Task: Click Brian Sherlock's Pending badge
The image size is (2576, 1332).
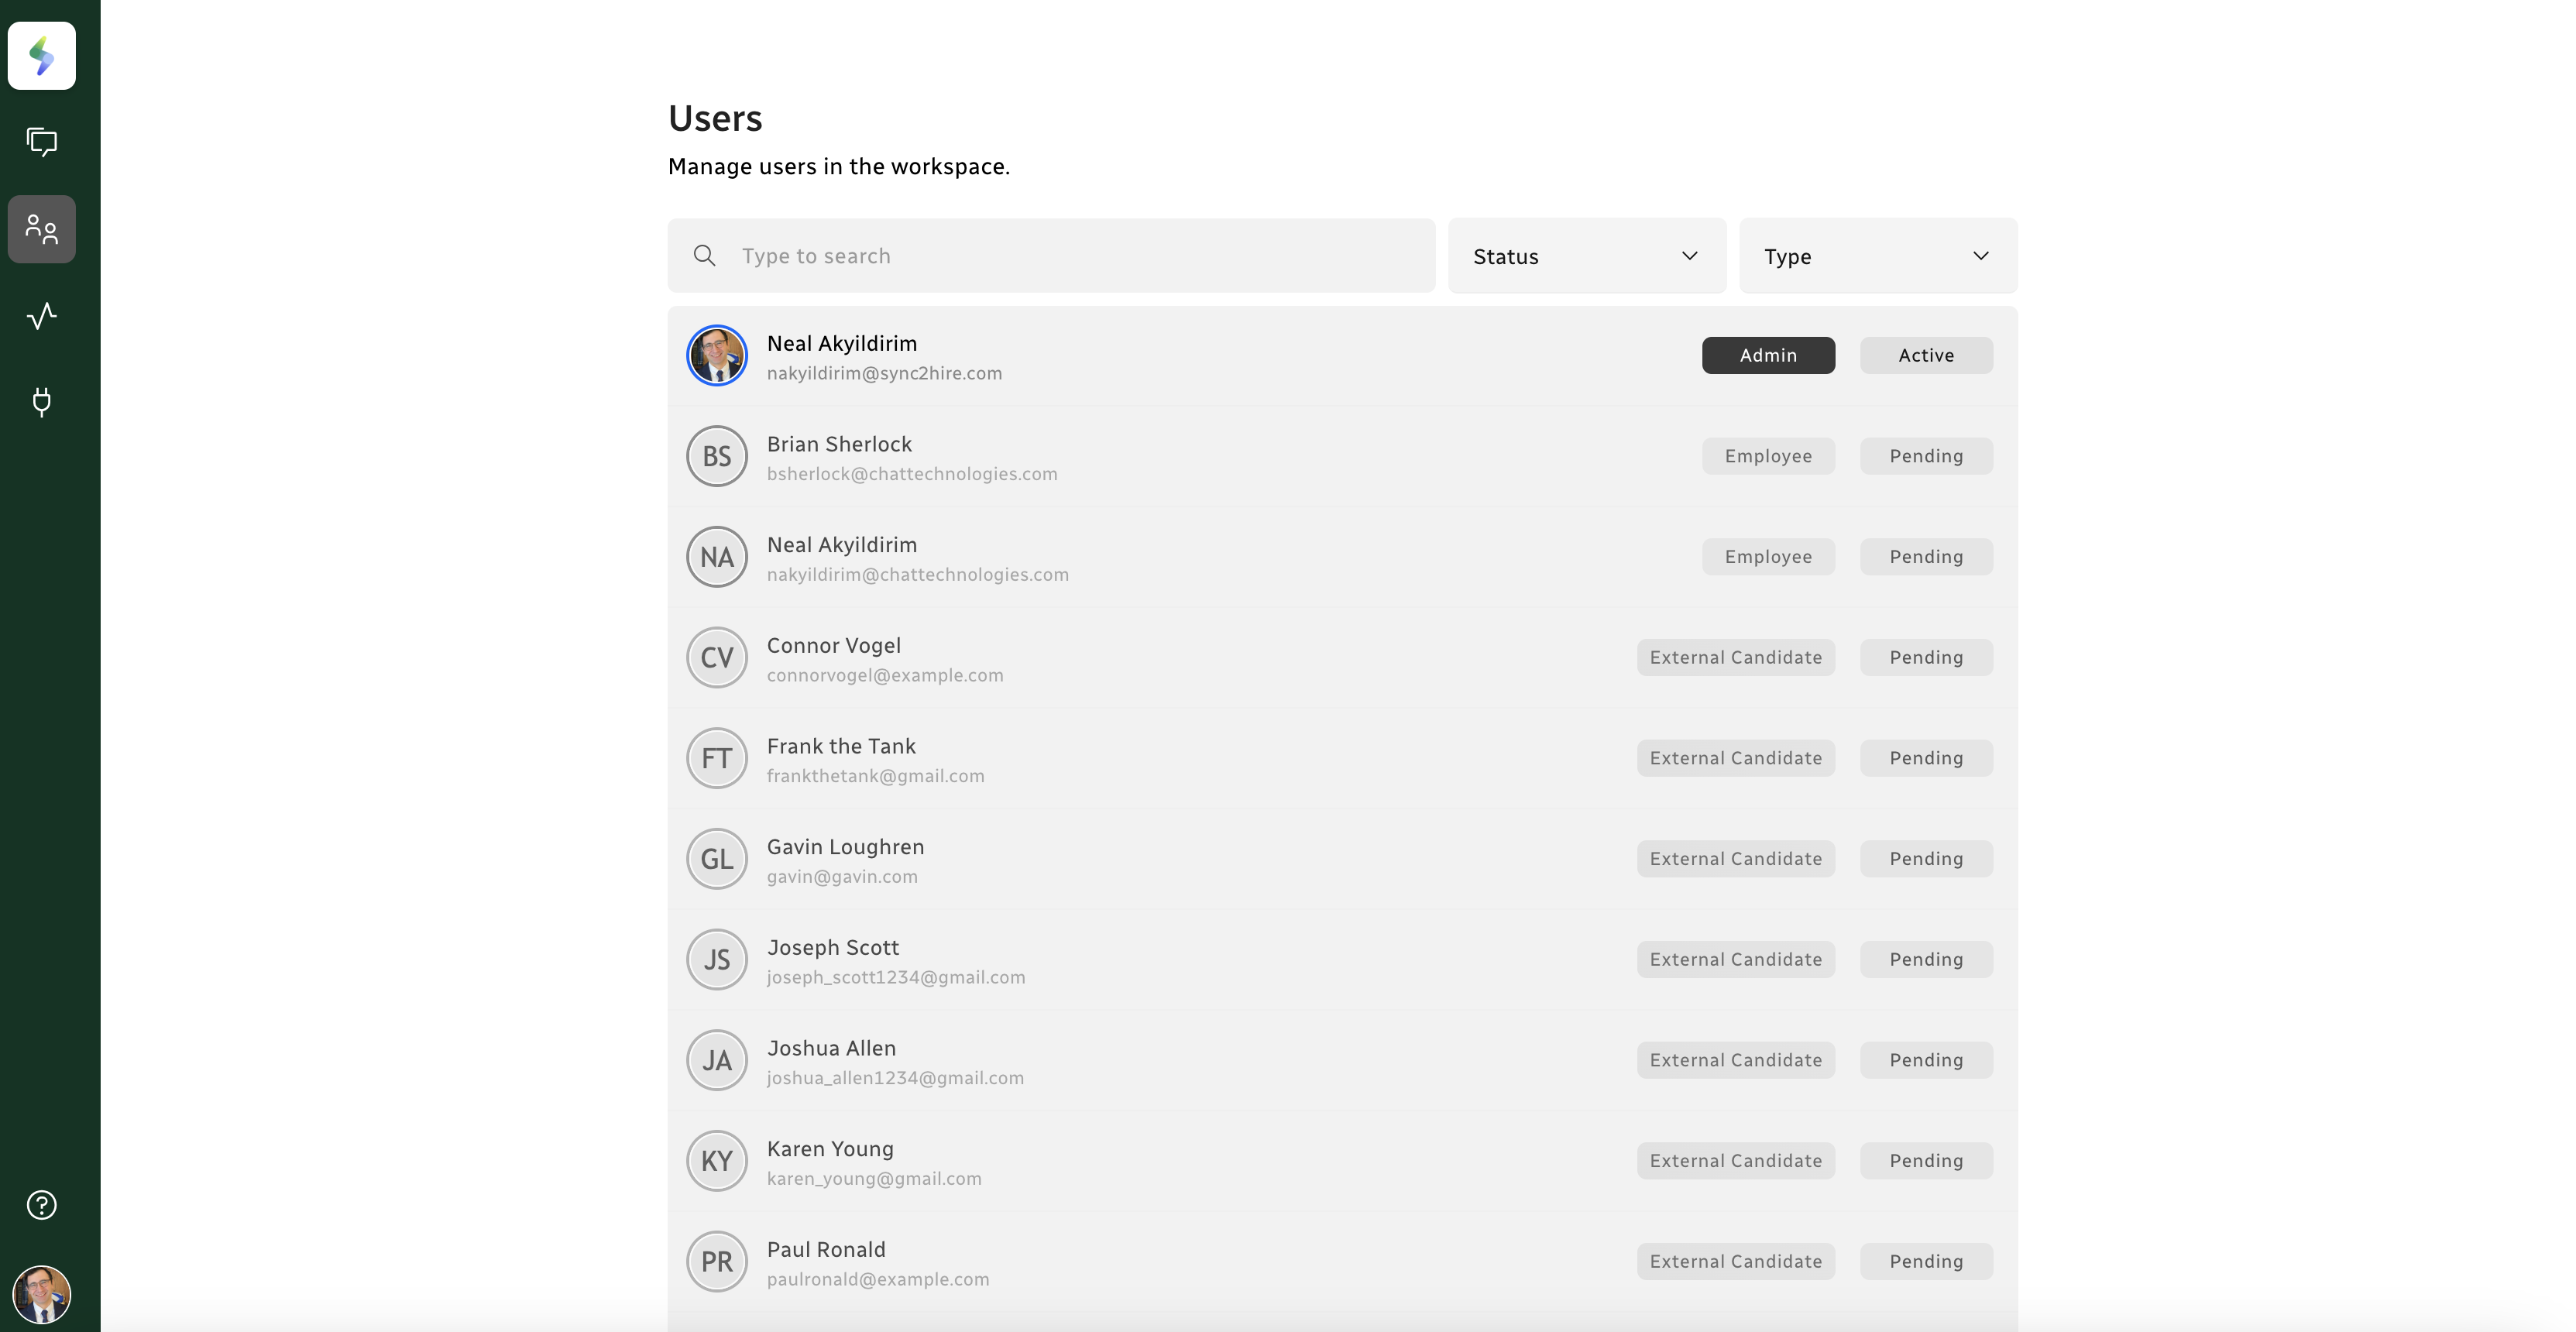Action: click(x=1926, y=456)
